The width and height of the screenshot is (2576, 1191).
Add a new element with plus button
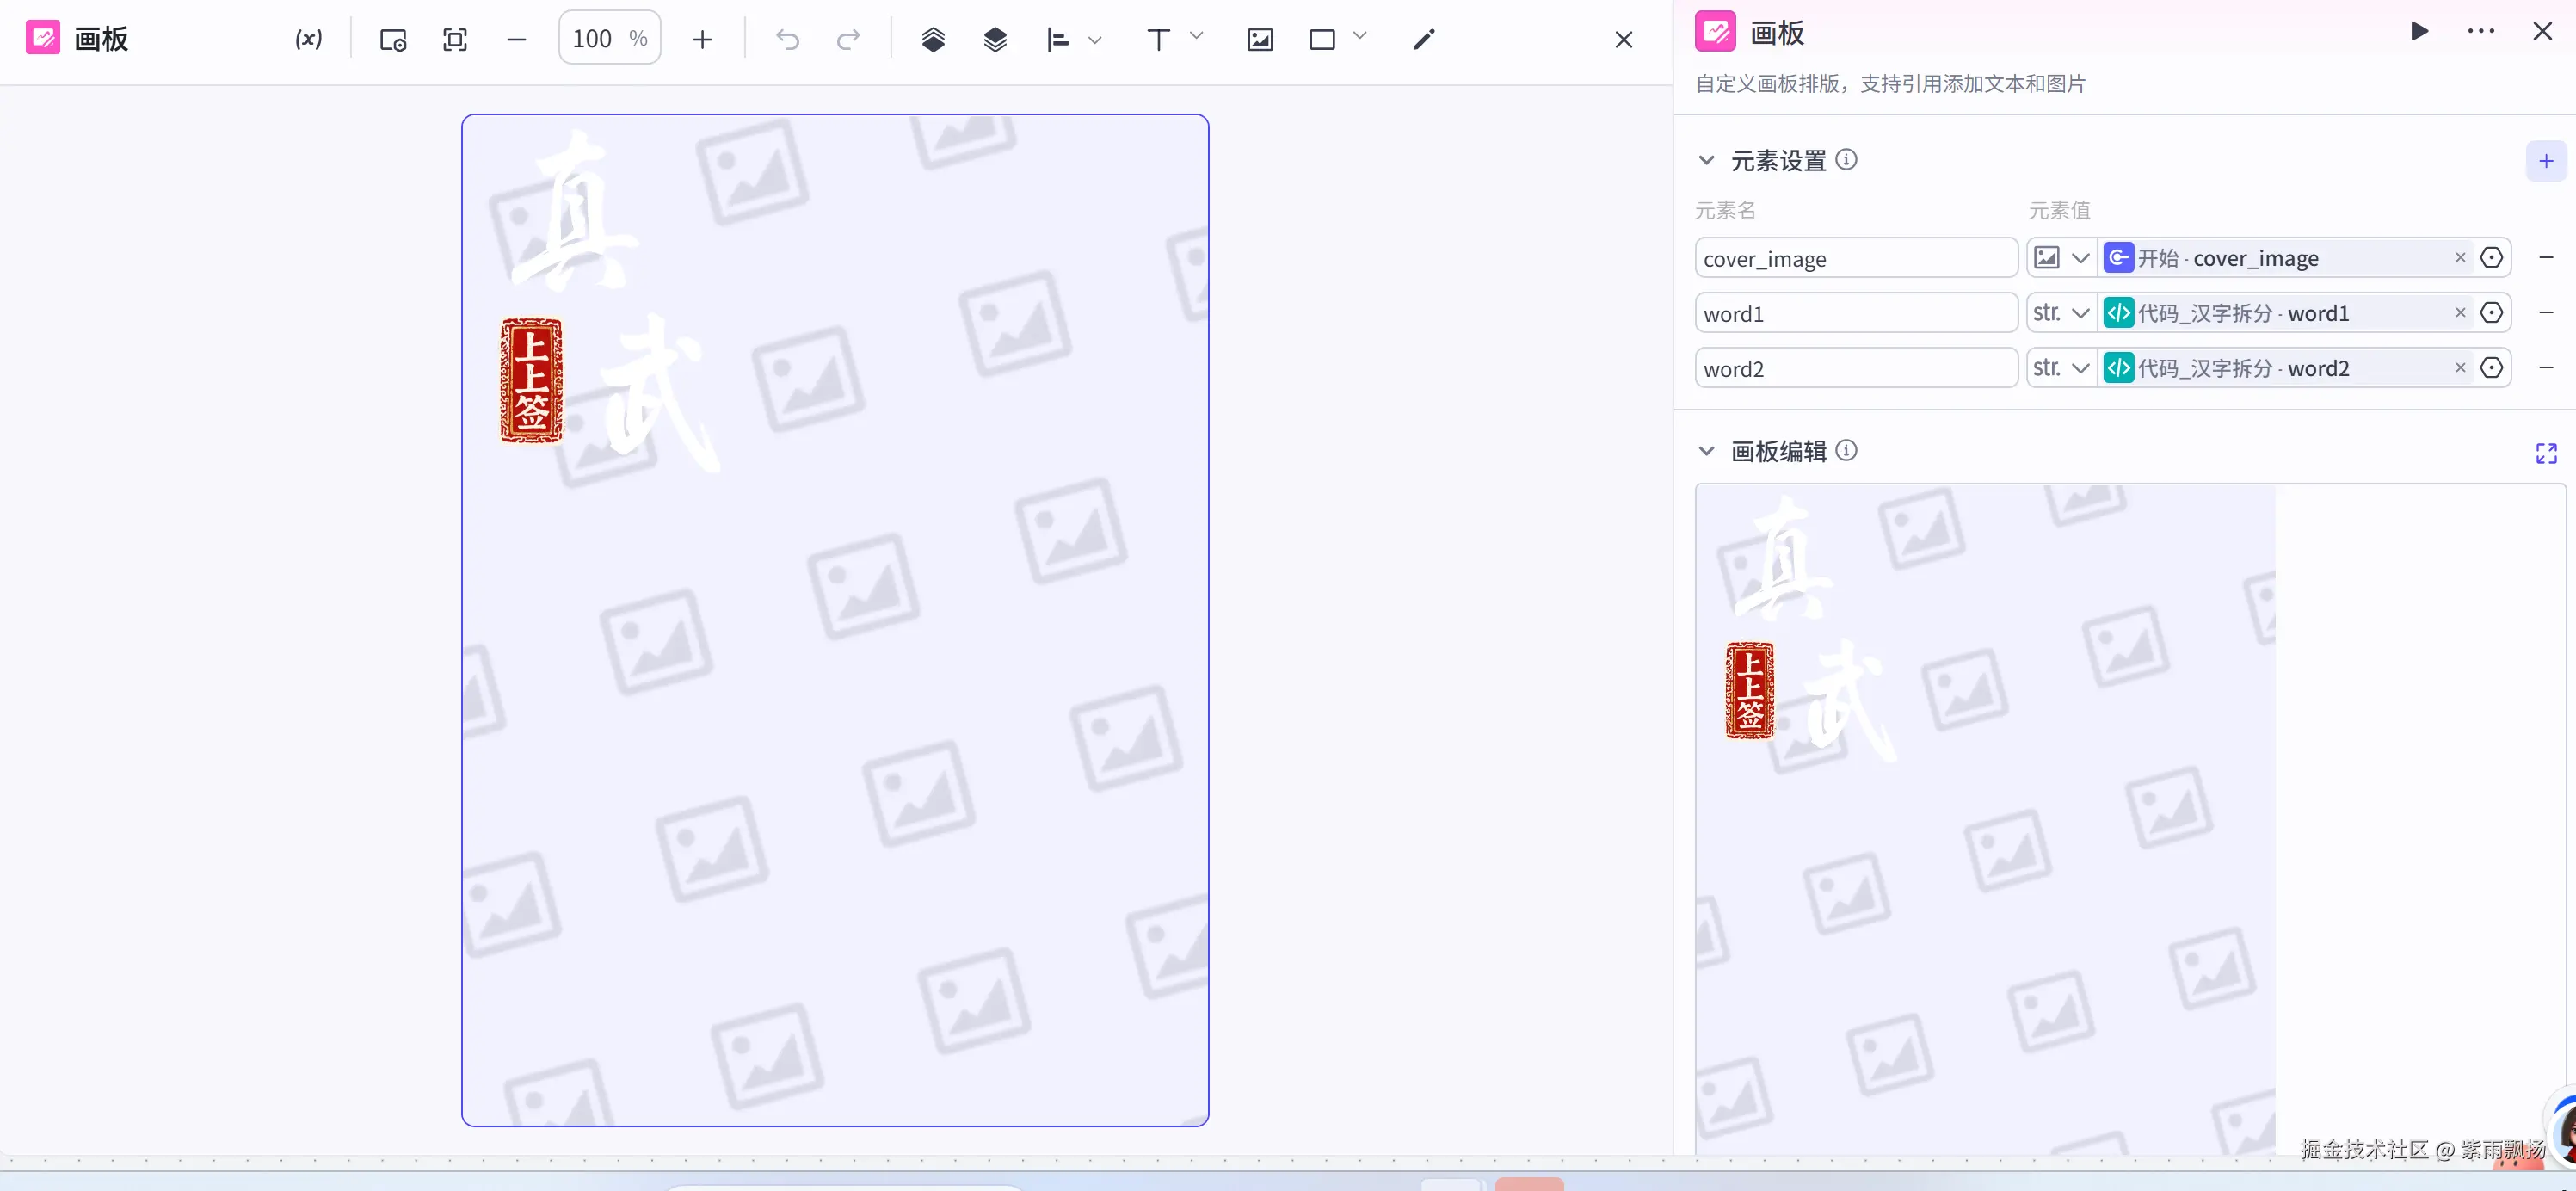(2545, 161)
